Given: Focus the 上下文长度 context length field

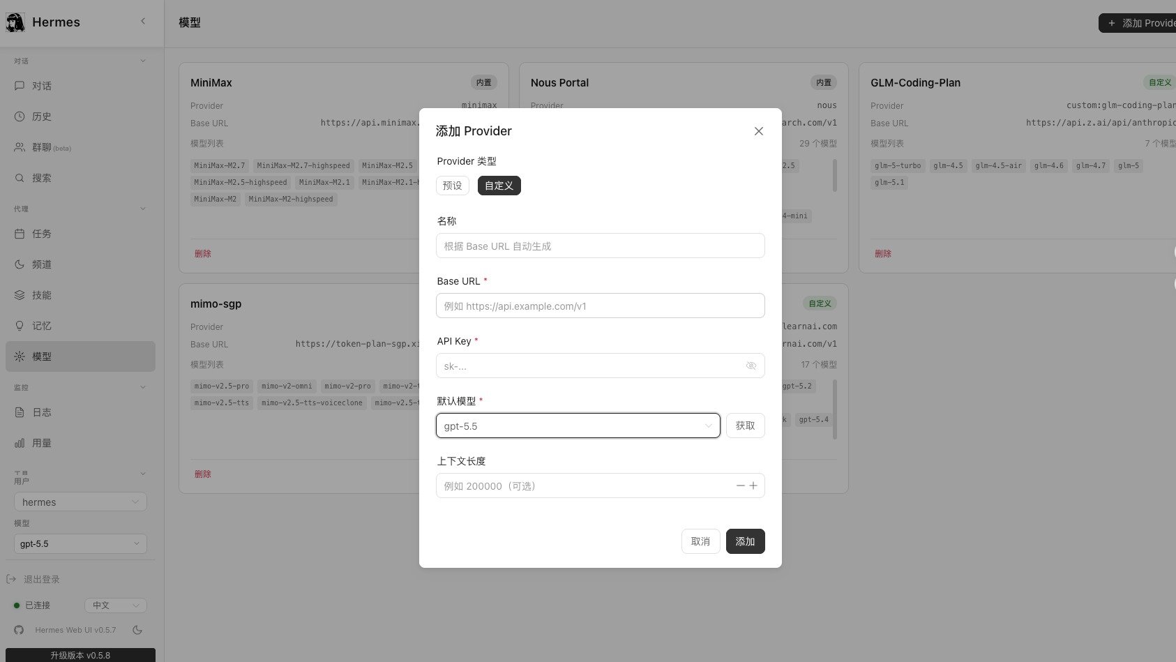Looking at the screenshot, I should point(601,486).
